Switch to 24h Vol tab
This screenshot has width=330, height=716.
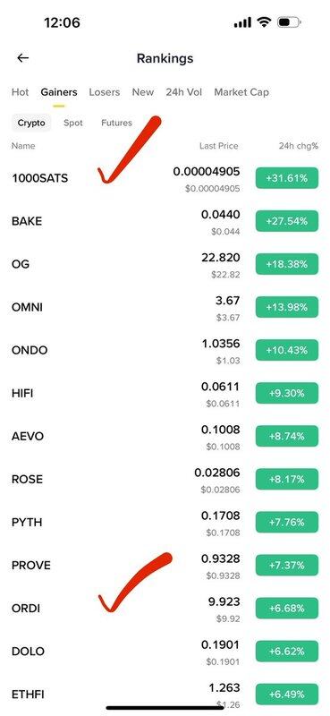(x=184, y=92)
